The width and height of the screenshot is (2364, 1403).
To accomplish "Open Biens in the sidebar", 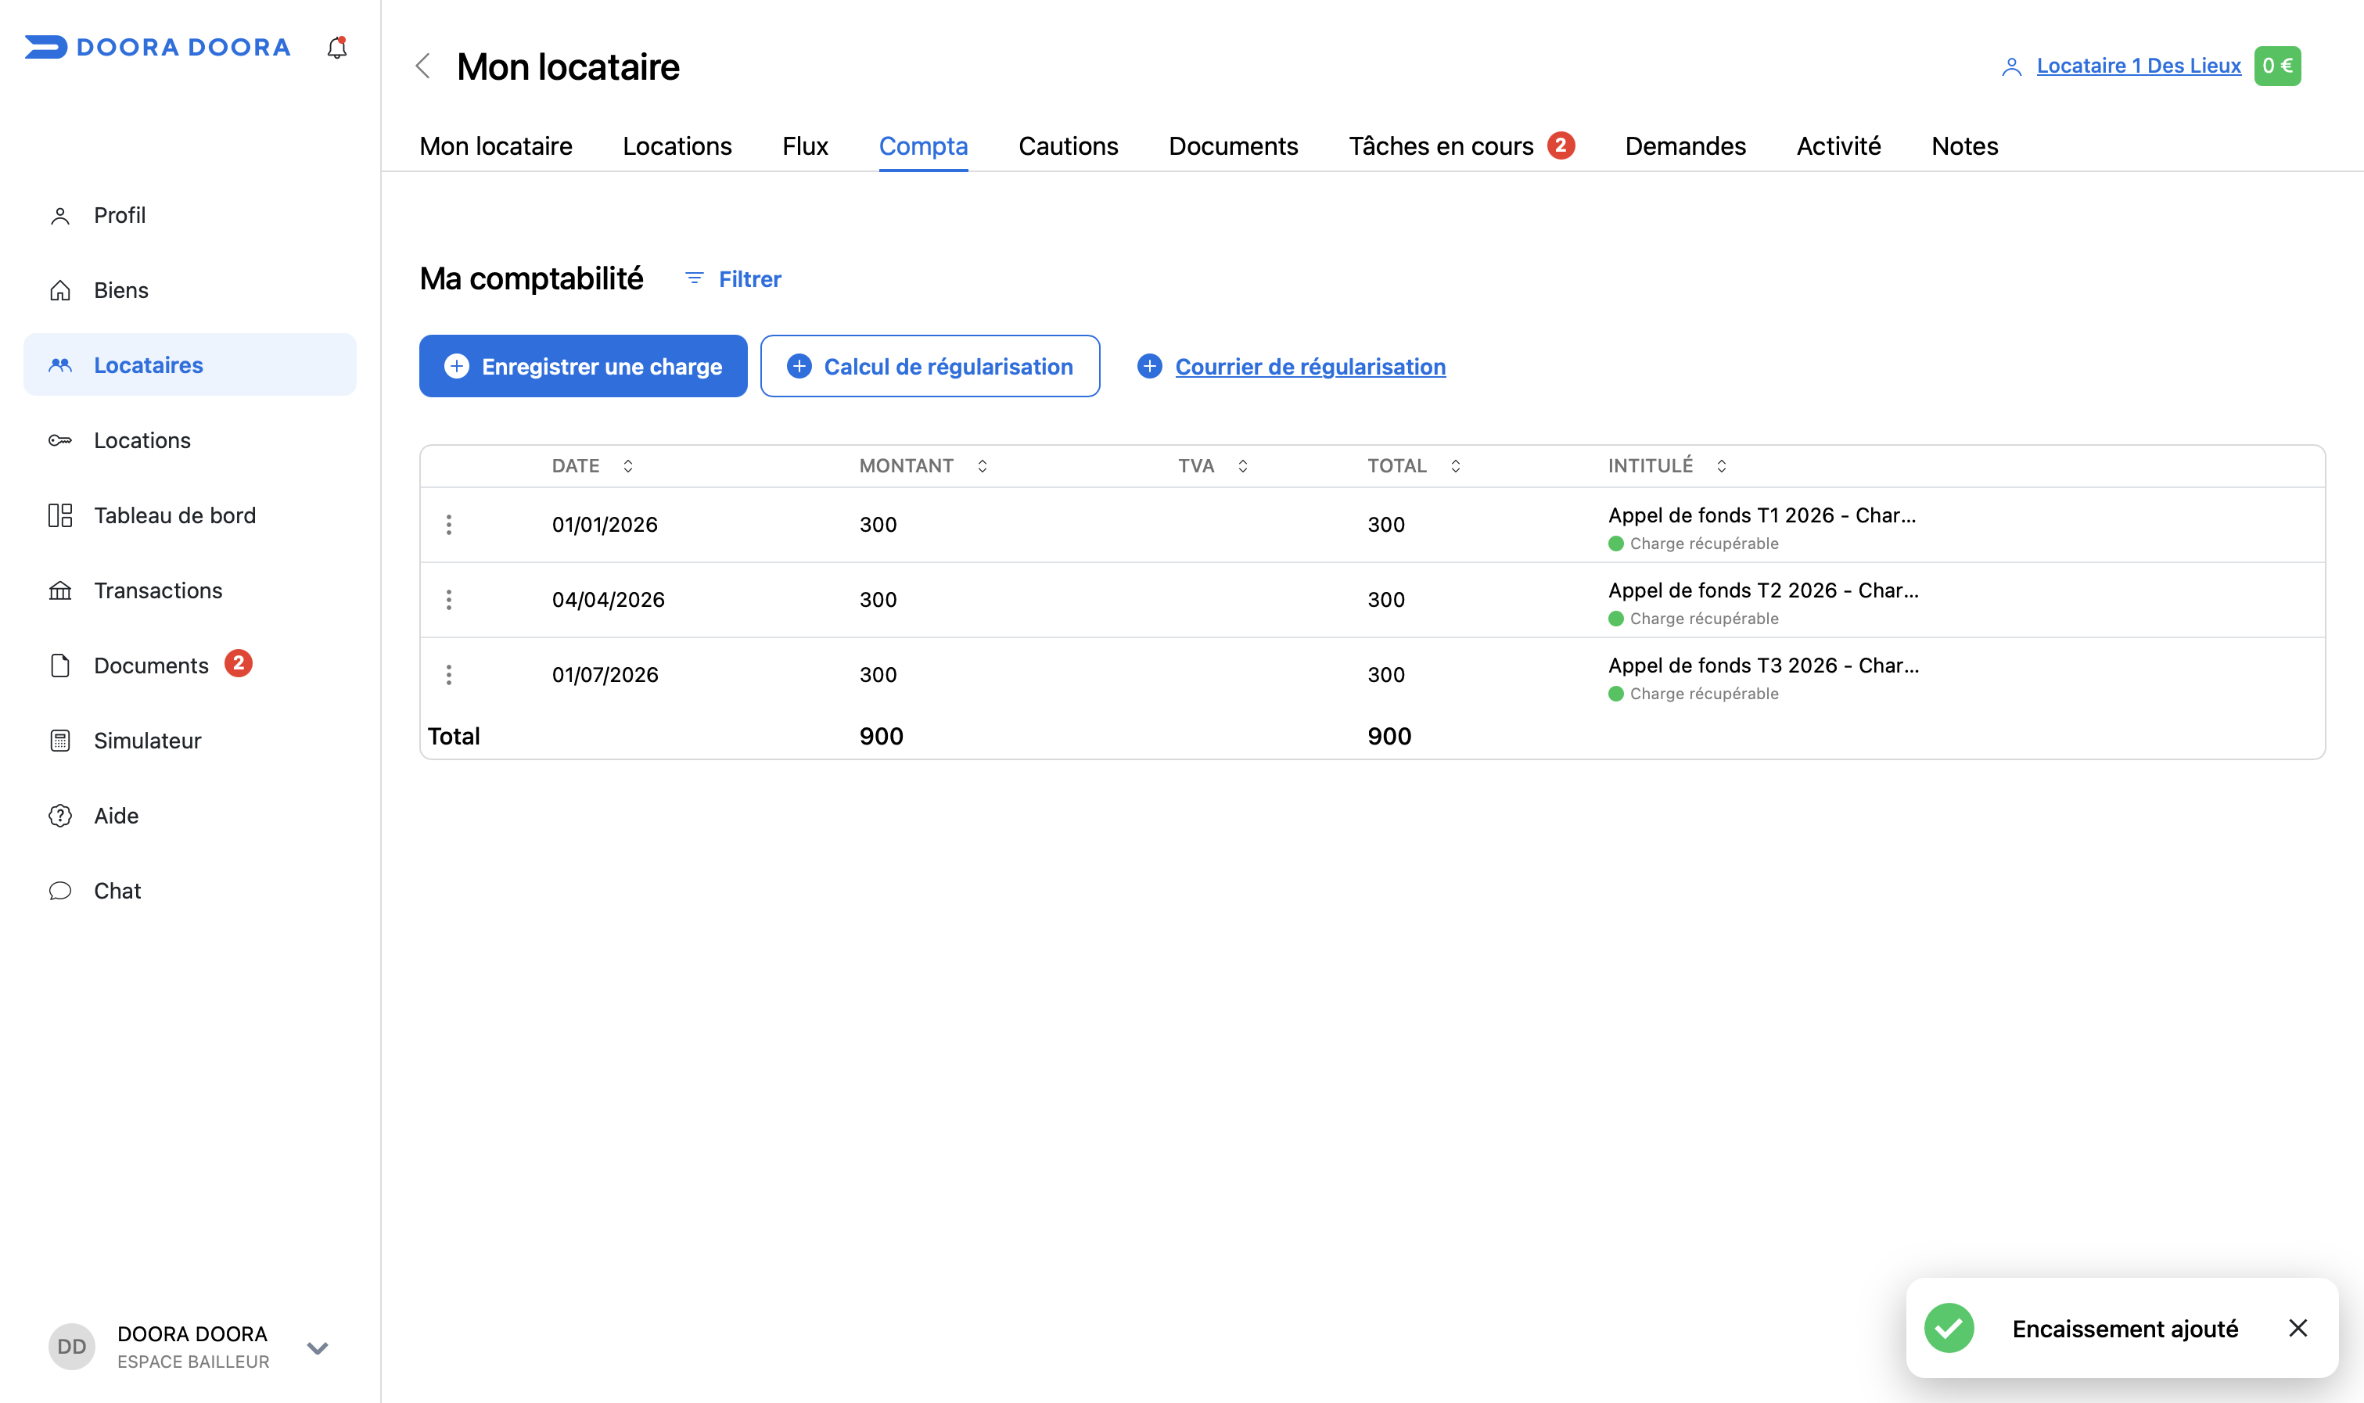I will (189, 290).
